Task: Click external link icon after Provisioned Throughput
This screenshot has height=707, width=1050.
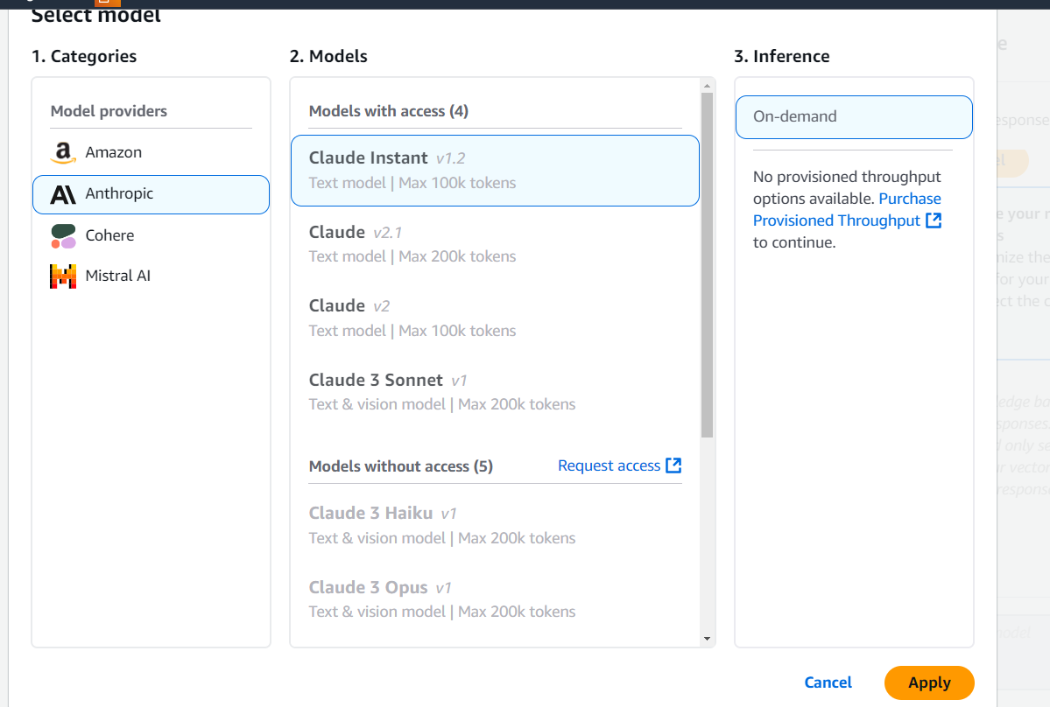Action: [934, 220]
